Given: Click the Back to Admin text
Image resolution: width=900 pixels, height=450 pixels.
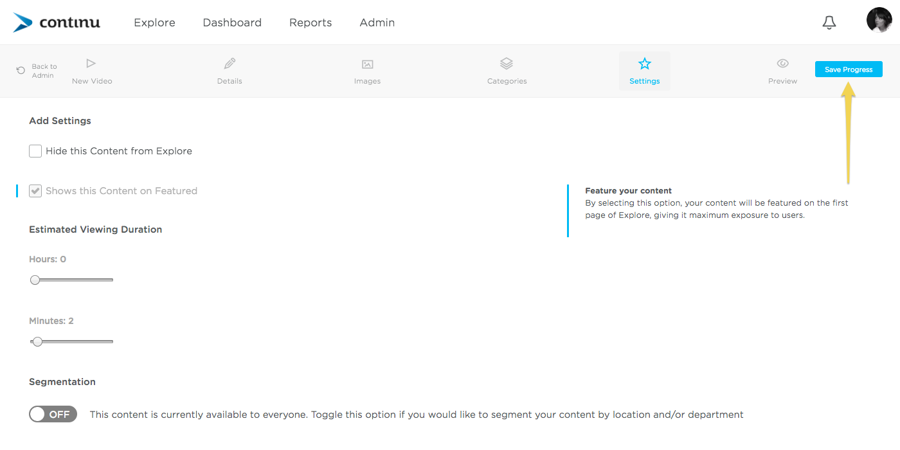Looking at the screenshot, I should pos(44,71).
